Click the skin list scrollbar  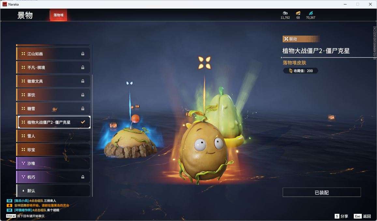point(92,136)
